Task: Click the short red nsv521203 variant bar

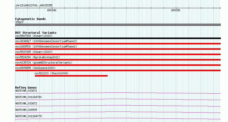Action: click(71, 76)
